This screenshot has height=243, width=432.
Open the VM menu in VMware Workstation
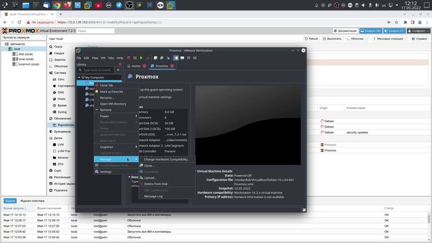(103, 58)
